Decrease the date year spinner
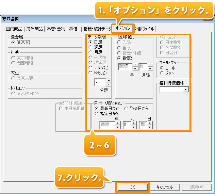 coord(118,127)
